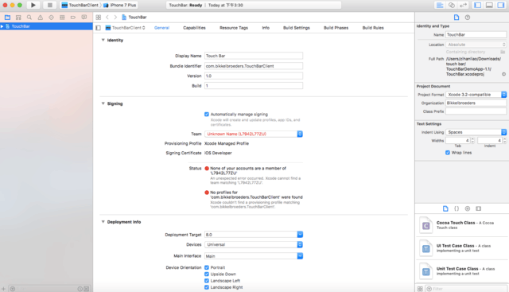Show File Template library
The width and height of the screenshot is (509, 292).
(445, 208)
